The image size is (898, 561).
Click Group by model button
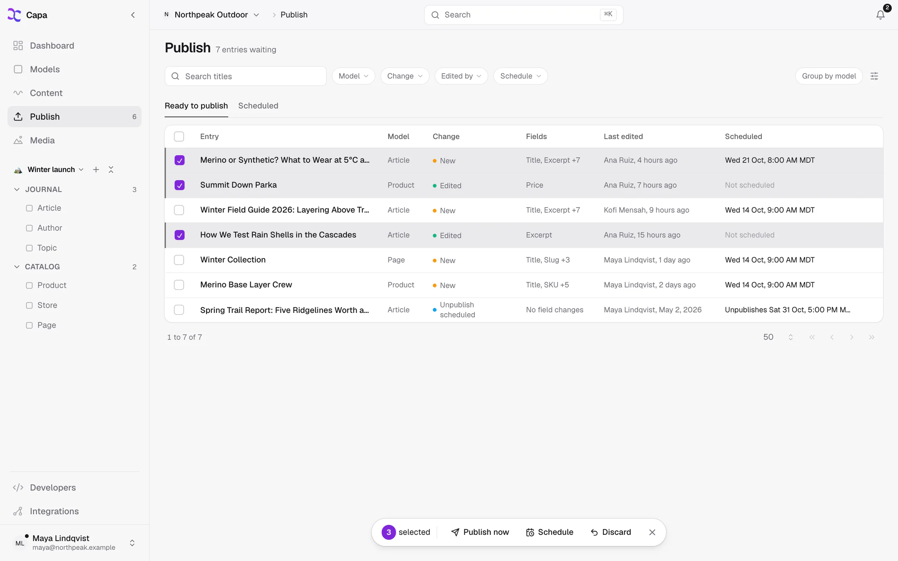point(829,76)
